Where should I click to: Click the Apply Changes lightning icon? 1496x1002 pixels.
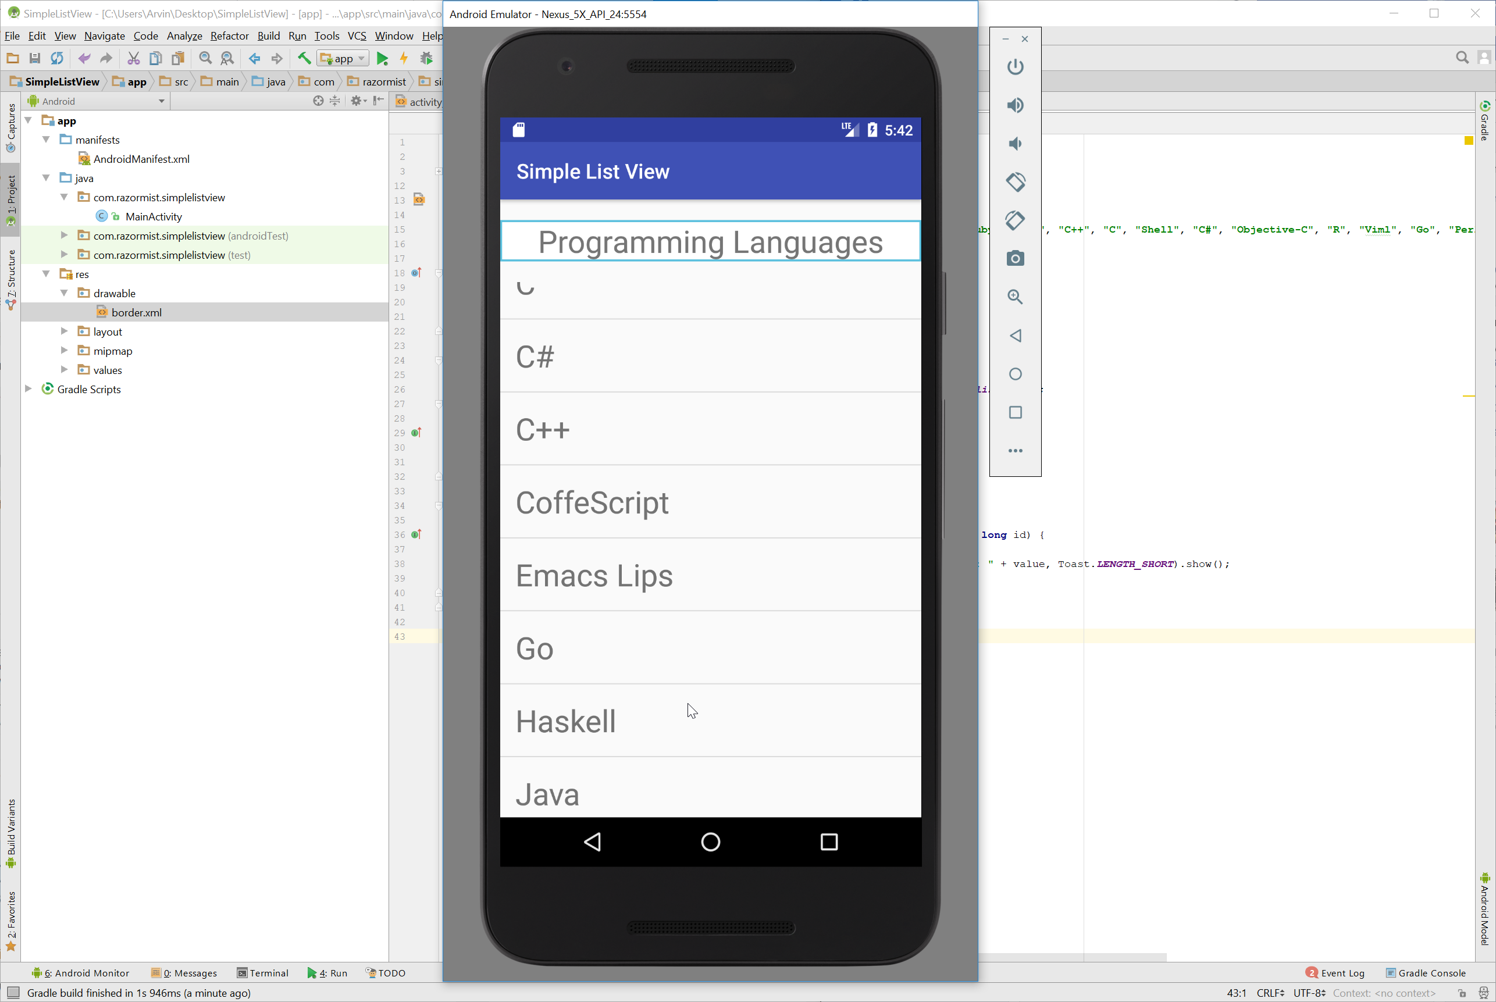coord(404,59)
